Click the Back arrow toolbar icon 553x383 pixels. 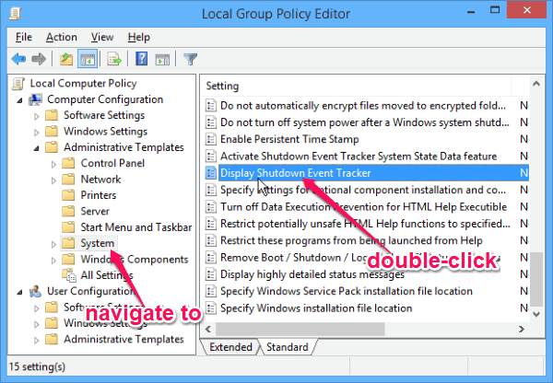[x=18, y=59]
